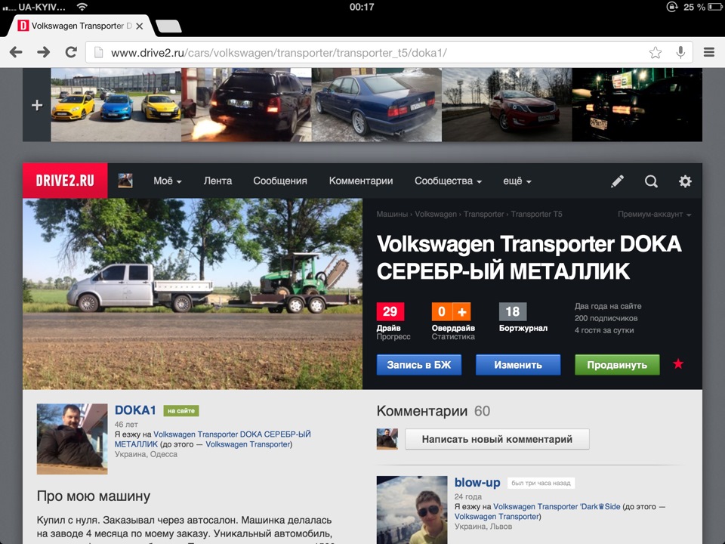Viewport: 725px width, 544px height.
Task: Expand the Моё dropdown menu
Action: [x=168, y=181]
